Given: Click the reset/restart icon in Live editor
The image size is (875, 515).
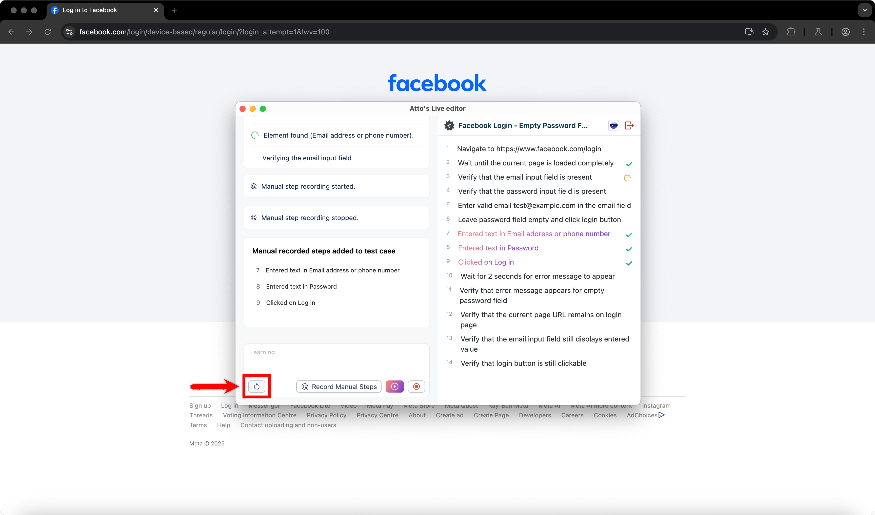Looking at the screenshot, I should (x=256, y=387).
